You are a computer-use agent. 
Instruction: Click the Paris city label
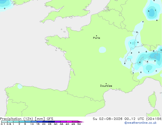97,38
